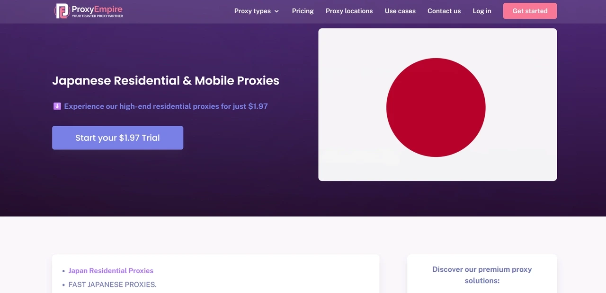Click the 'YOUR TRUSTED PROXY PARTNER' tagline
Viewport: 606px width, 293px height.
(97, 15)
